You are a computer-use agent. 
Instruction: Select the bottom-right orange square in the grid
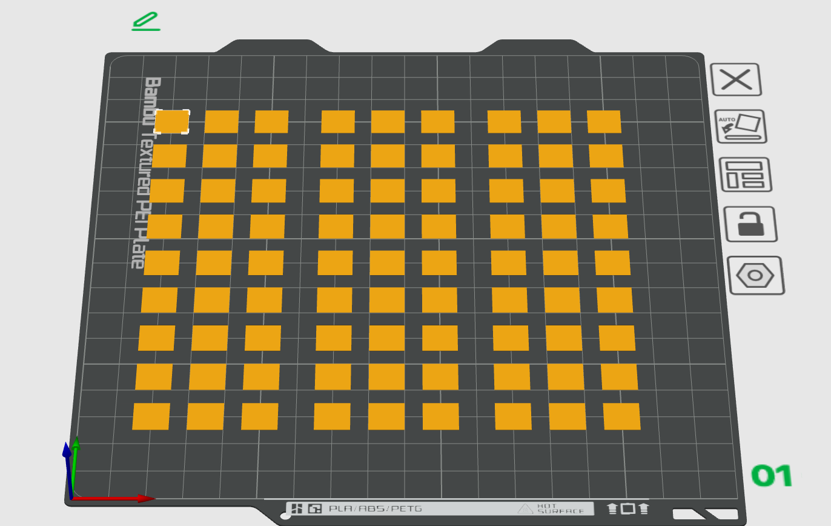coord(621,417)
